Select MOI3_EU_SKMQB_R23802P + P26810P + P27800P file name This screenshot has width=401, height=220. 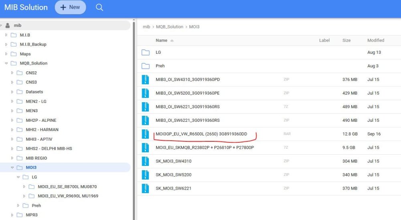tap(205, 147)
